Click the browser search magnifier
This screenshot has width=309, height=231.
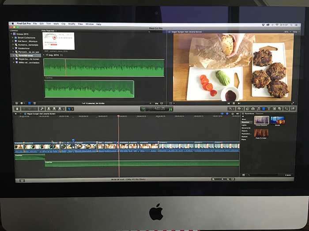tap(149, 32)
